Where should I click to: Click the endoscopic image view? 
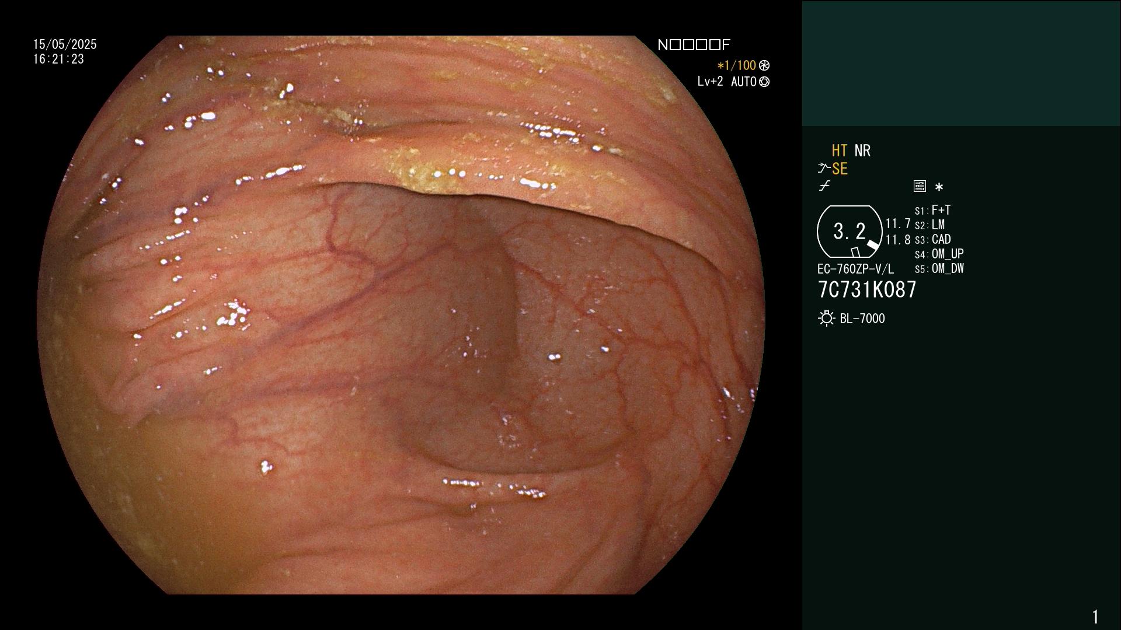click(x=401, y=315)
